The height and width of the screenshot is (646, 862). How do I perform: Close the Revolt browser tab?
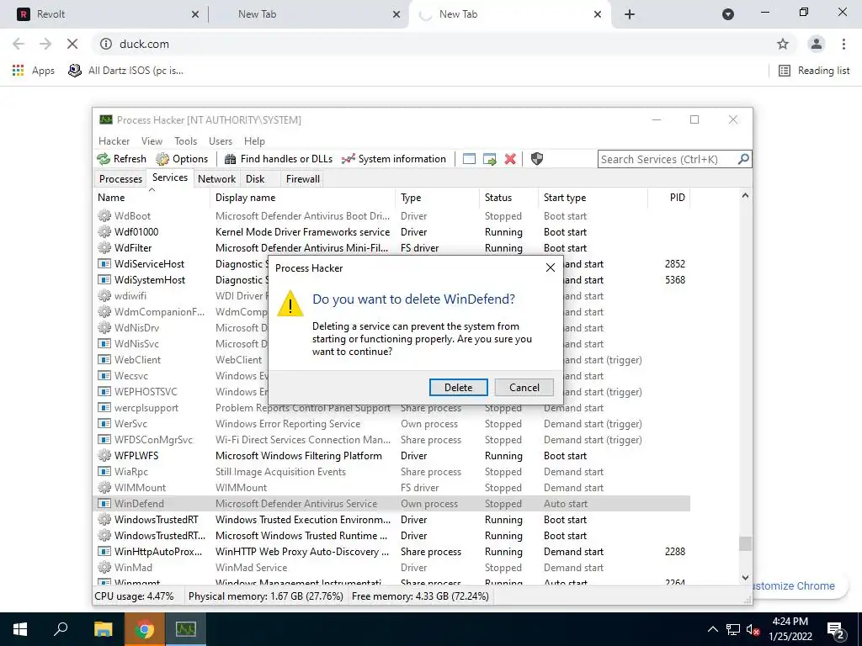(x=195, y=14)
